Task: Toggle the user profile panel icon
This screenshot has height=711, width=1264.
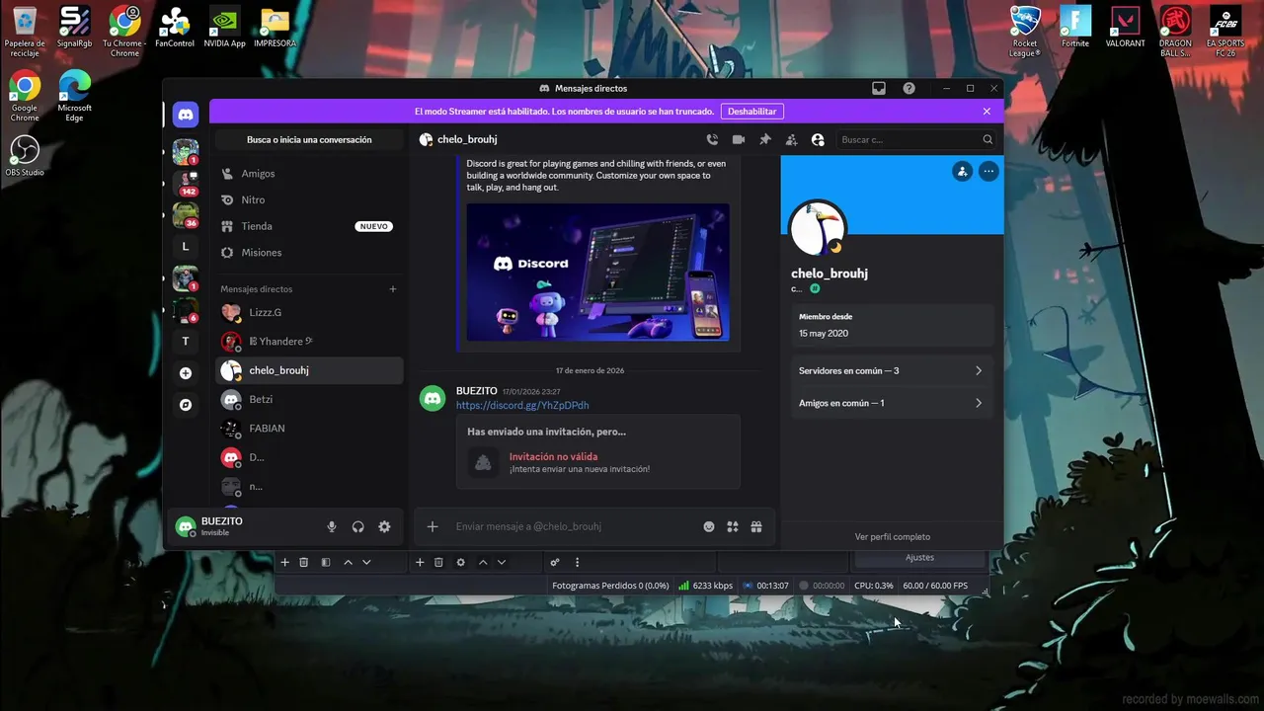Action: (818, 140)
